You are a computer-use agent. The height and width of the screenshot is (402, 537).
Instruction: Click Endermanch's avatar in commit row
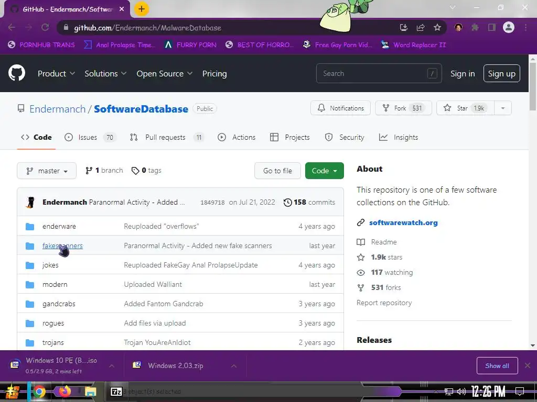pyautogui.click(x=30, y=203)
